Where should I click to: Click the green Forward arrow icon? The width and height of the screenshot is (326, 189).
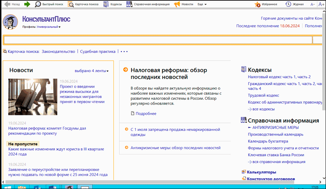click(27, 4)
